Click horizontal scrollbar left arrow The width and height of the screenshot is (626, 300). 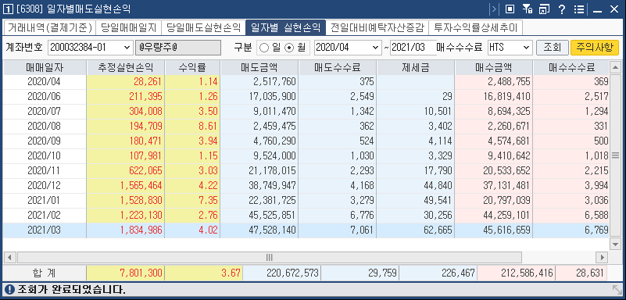click(x=10, y=257)
